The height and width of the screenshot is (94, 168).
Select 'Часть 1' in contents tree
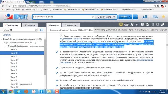14,49
